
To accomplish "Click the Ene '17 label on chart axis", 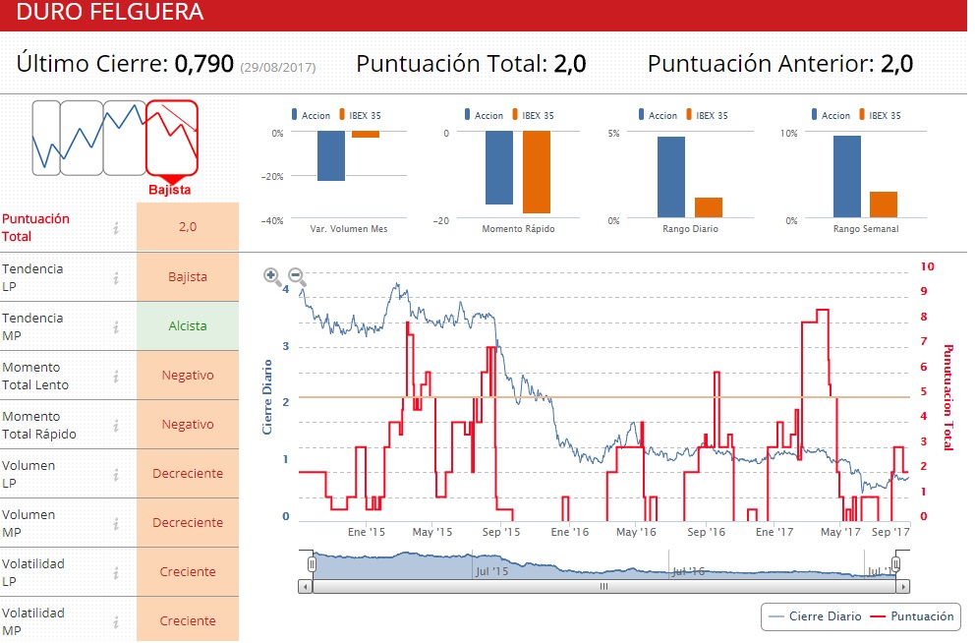I will point(774,532).
